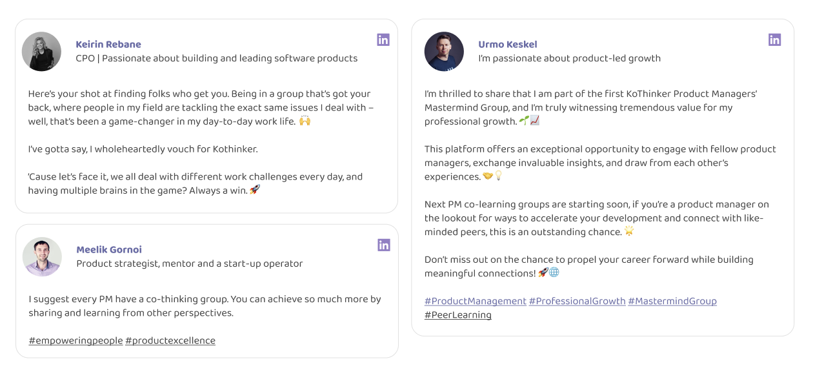Follow the #ProductManagement hashtag
This screenshot has width=813, height=372.
coord(476,301)
